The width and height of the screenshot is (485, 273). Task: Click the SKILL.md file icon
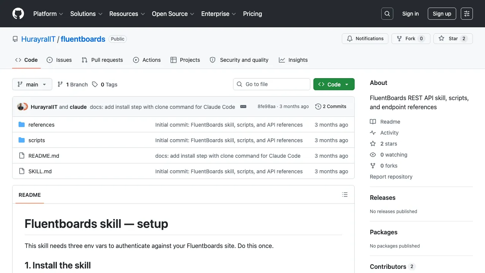tap(22, 171)
